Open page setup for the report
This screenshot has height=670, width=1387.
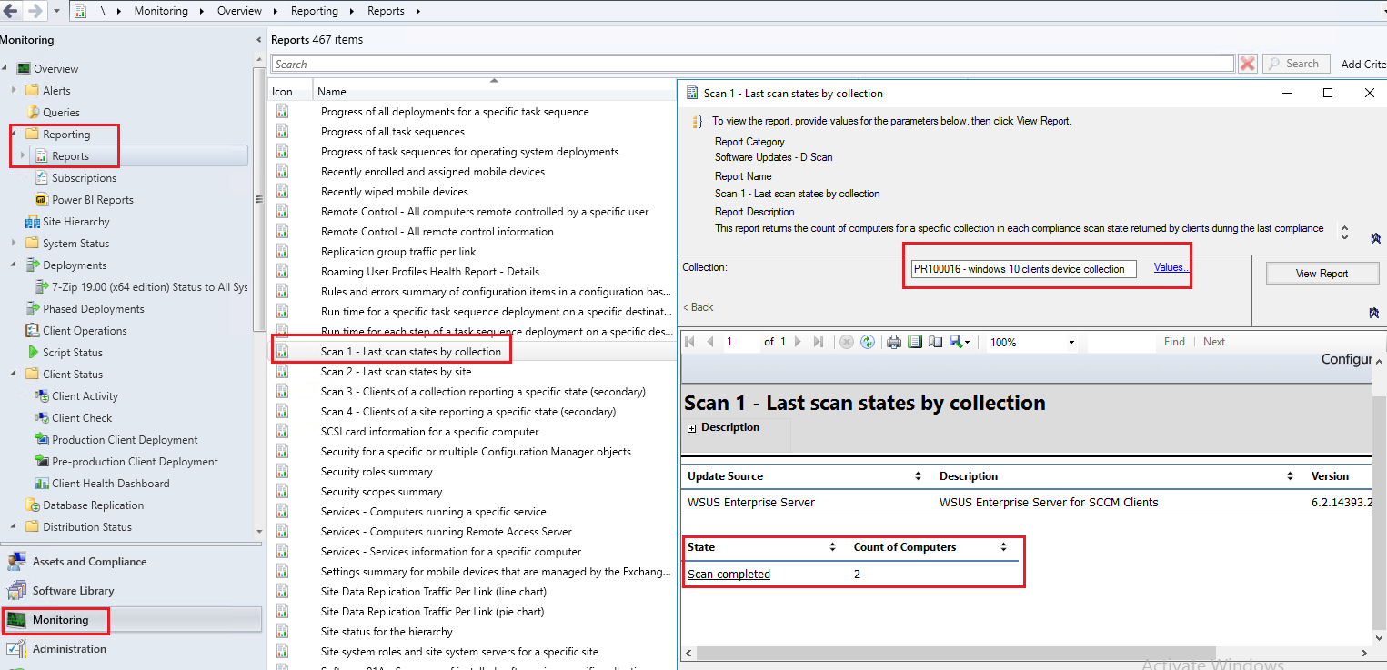(936, 342)
